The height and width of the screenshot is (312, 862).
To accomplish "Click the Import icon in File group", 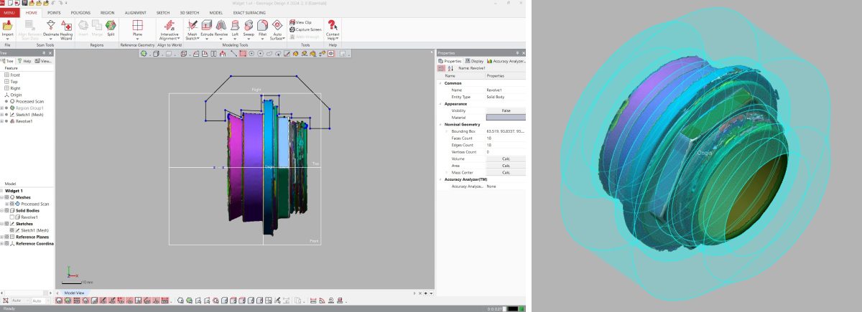I will coord(7,24).
